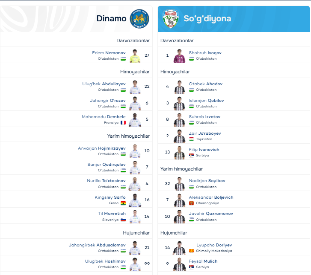
Task: Select the So'g'diyona team name heading
Action: pos(207,18)
